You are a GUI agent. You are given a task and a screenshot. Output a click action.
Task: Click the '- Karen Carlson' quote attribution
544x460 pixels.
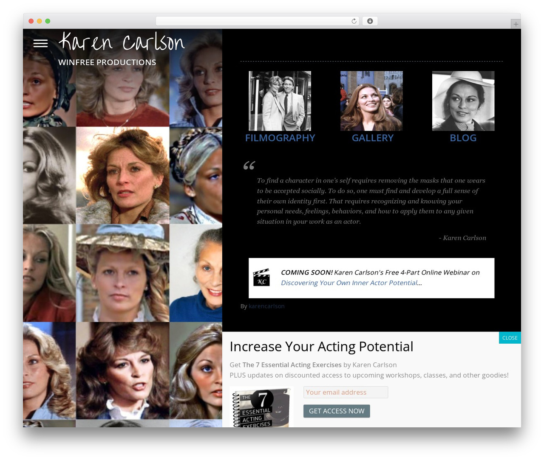click(x=462, y=238)
